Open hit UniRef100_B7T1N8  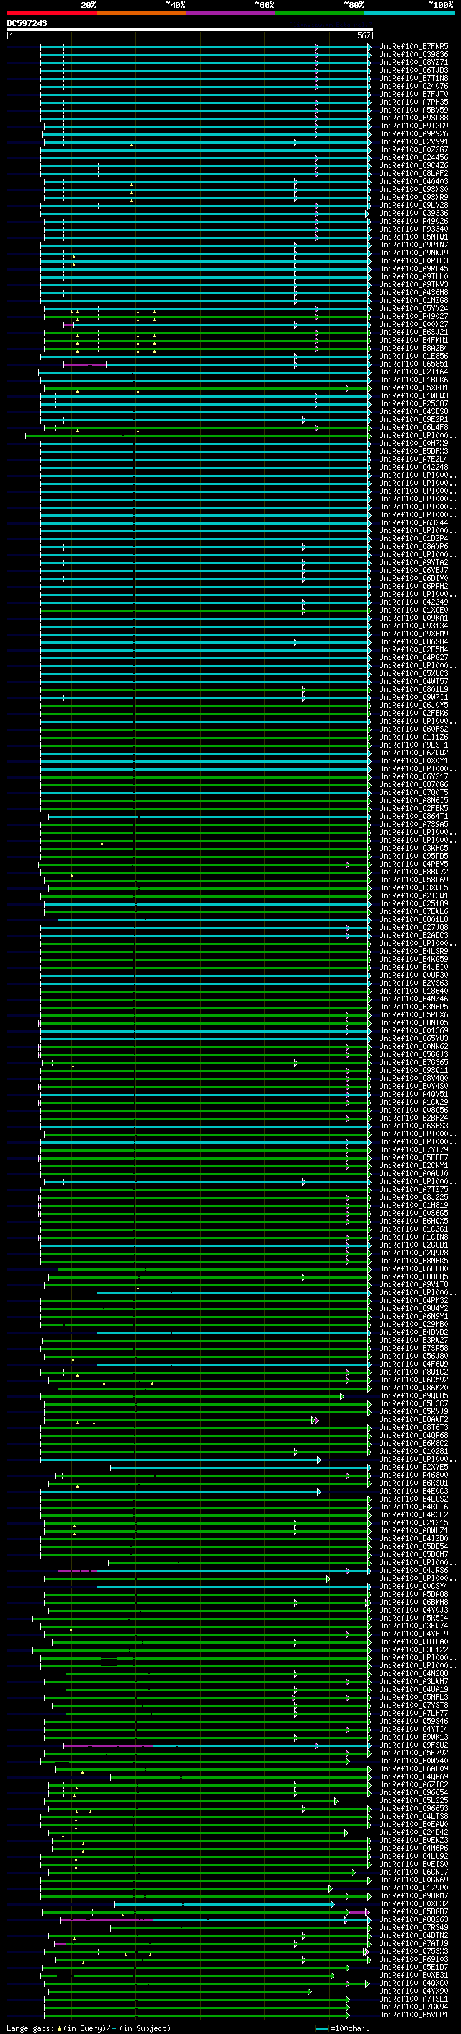[x=413, y=78]
